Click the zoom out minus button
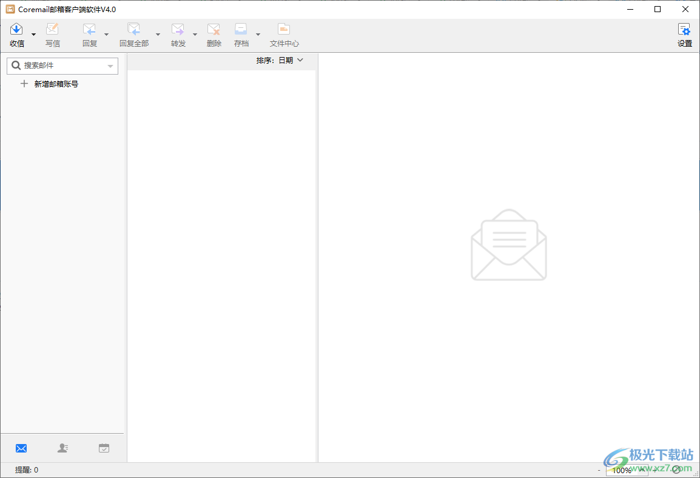The height and width of the screenshot is (478, 700). [599, 470]
